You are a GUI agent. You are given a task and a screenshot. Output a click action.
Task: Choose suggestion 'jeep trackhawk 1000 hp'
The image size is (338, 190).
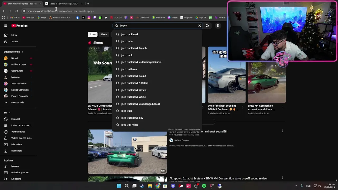157,83
